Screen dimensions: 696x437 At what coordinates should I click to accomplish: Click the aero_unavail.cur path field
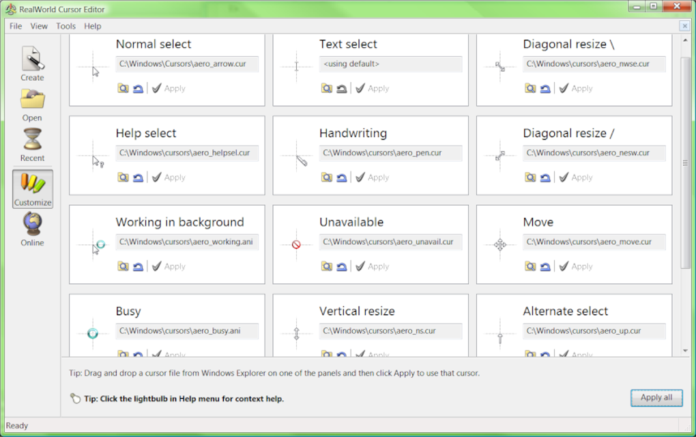[x=390, y=242]
